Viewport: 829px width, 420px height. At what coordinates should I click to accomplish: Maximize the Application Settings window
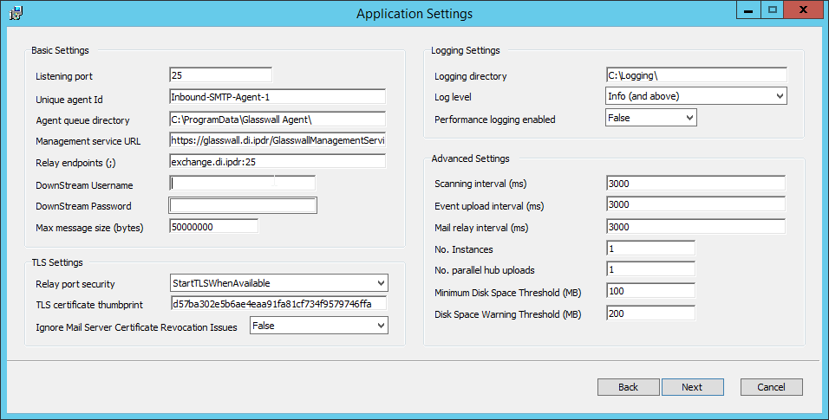tap(772, 10)
